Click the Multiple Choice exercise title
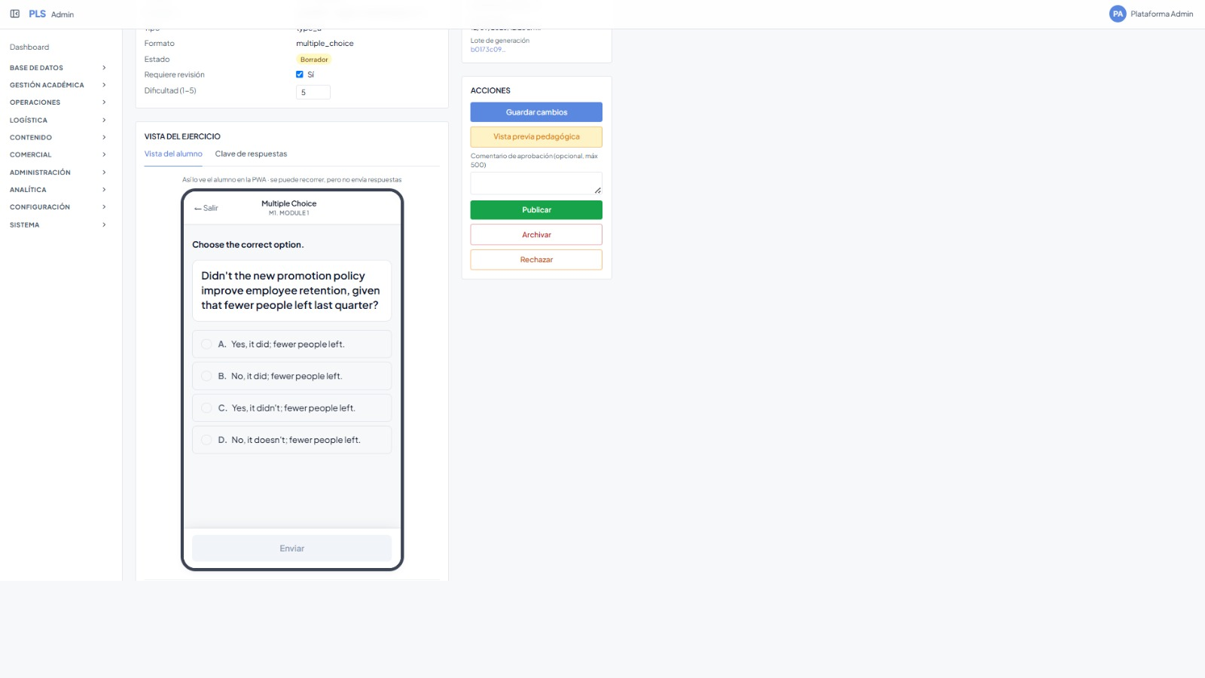1205x678 pixels. click(289, 203)
